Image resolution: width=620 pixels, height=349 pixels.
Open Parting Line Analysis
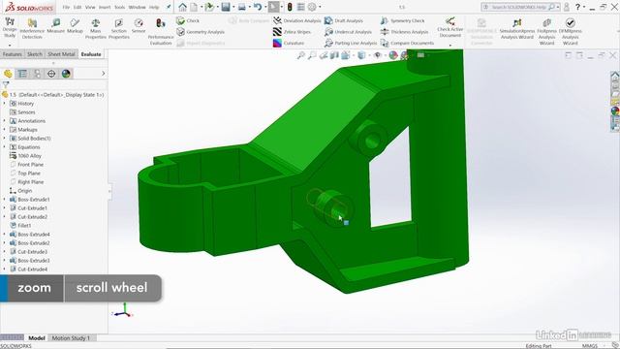point(351,43)
